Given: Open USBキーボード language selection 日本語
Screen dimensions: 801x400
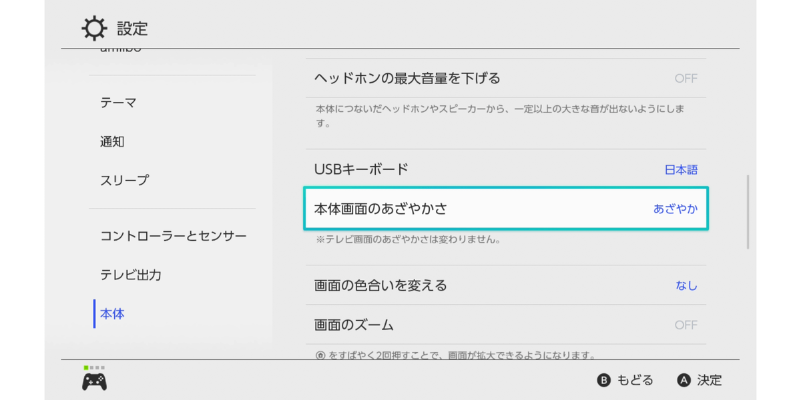Looking at the screenshot, I should pyautogui.click(x=681, y=170).
